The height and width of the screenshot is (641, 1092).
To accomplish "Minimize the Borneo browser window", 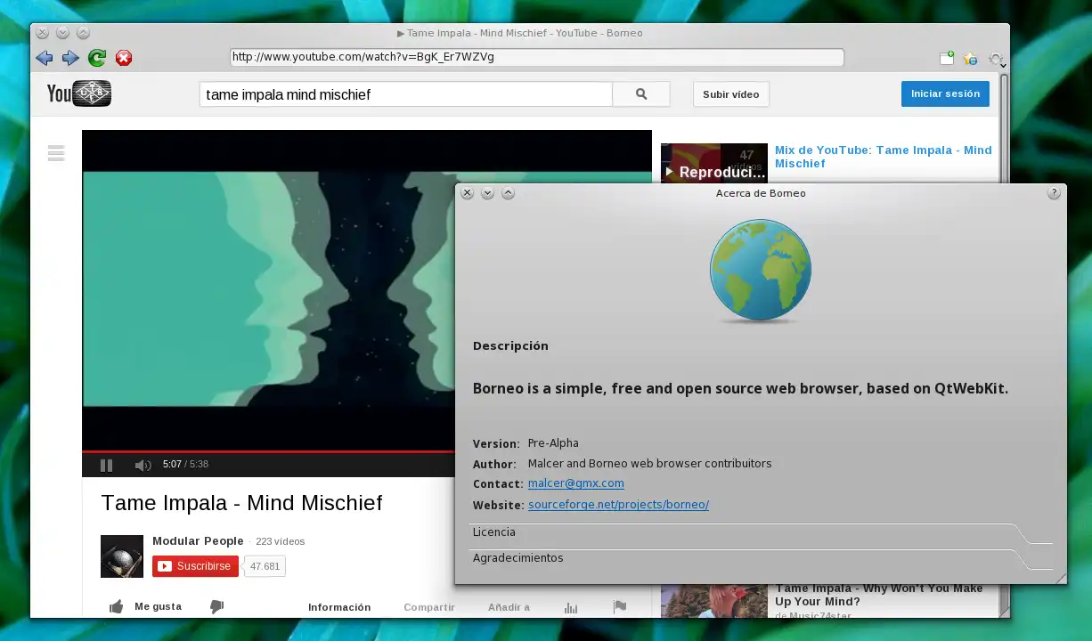I will tap(62, 33).
